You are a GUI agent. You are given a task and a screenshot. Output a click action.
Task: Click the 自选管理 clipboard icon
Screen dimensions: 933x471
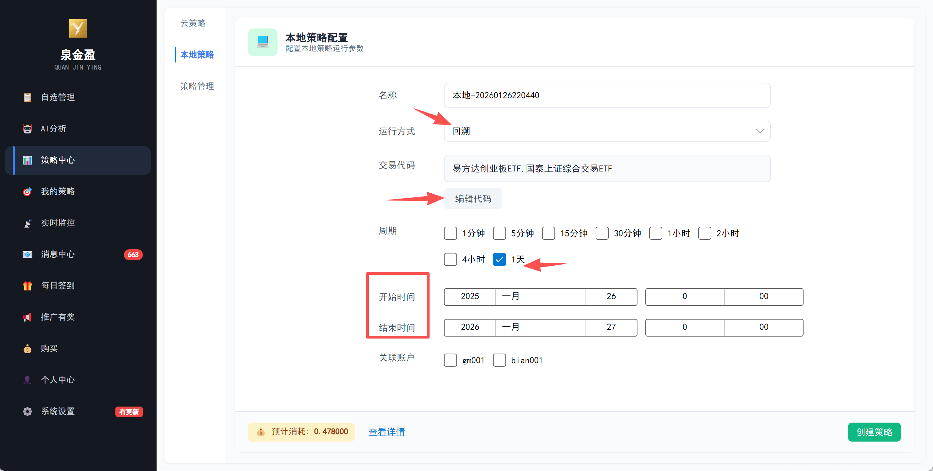click(x=27, y=97)
